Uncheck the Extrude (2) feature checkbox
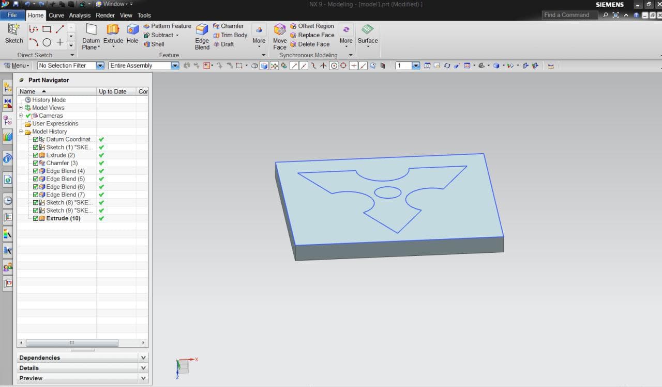 click(36, 155)
